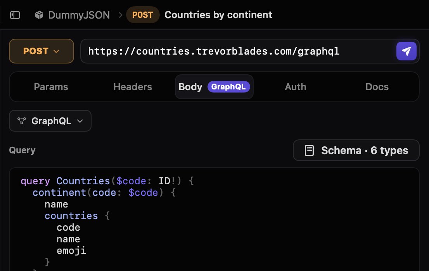Click the Query section label
The height and width of the screenshot is (271, 429).
22,150
